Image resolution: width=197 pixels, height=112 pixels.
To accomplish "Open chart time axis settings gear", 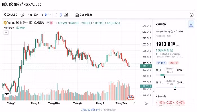I will [146, 103].
